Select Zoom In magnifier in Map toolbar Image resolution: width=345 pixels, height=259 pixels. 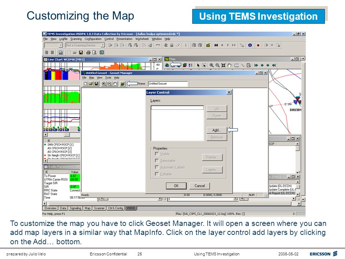[x=211, y=65]
